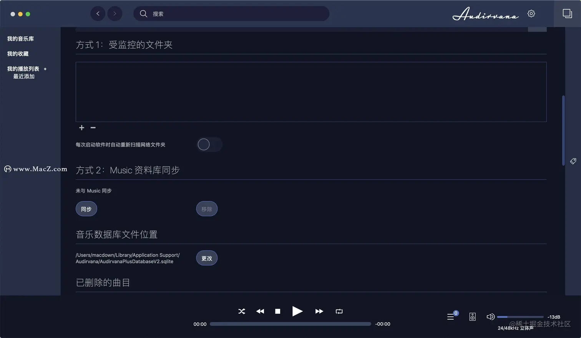Open settings via the gear icon
The height and width of the screenshot is (338, 581).
[x=531, y=13]
